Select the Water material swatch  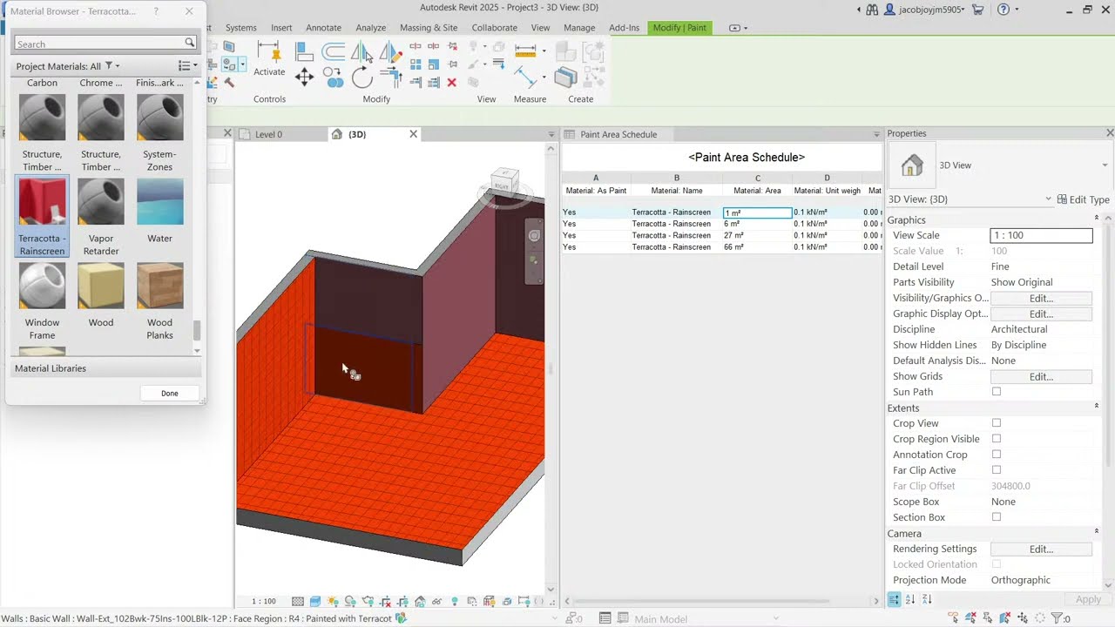pos(160,202)
